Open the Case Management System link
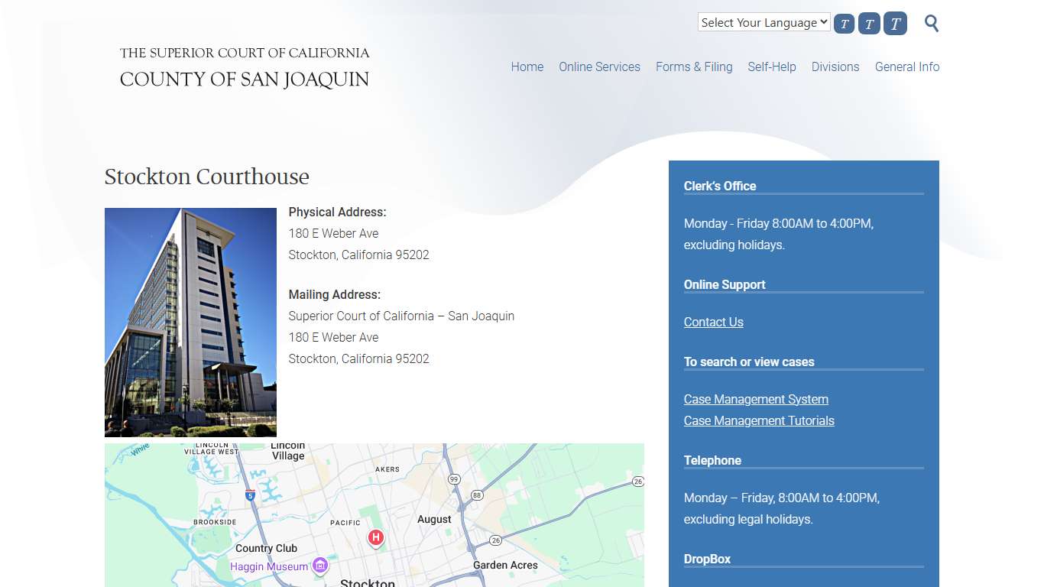The image size is (1044, 587). [x=756, y=399]
